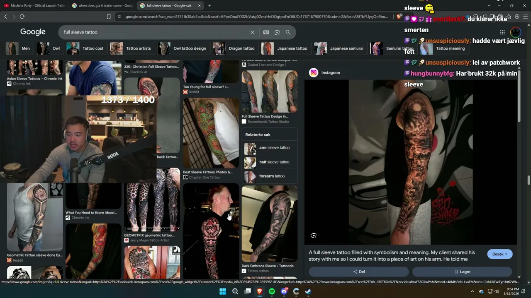Reload the current Google search page

(x=22, y=17)
